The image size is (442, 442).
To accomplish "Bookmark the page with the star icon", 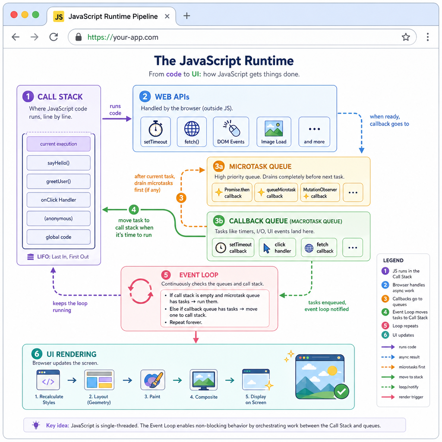I will [406, 37].
